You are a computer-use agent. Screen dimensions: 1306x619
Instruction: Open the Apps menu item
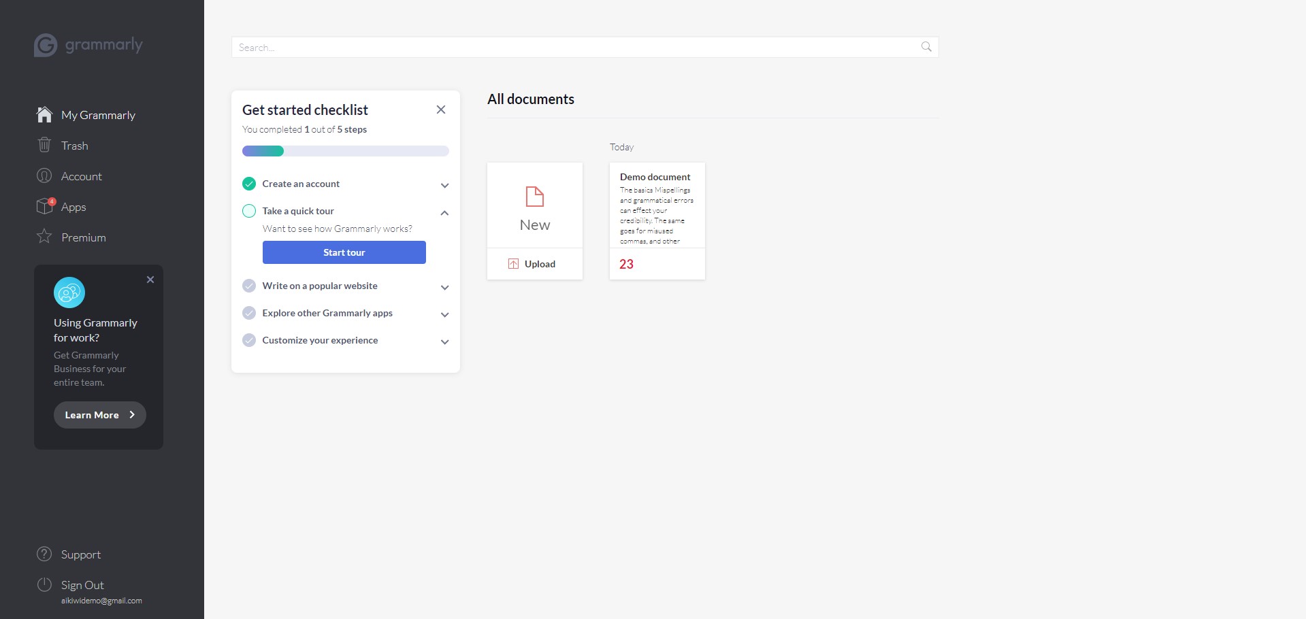[74, 207]
